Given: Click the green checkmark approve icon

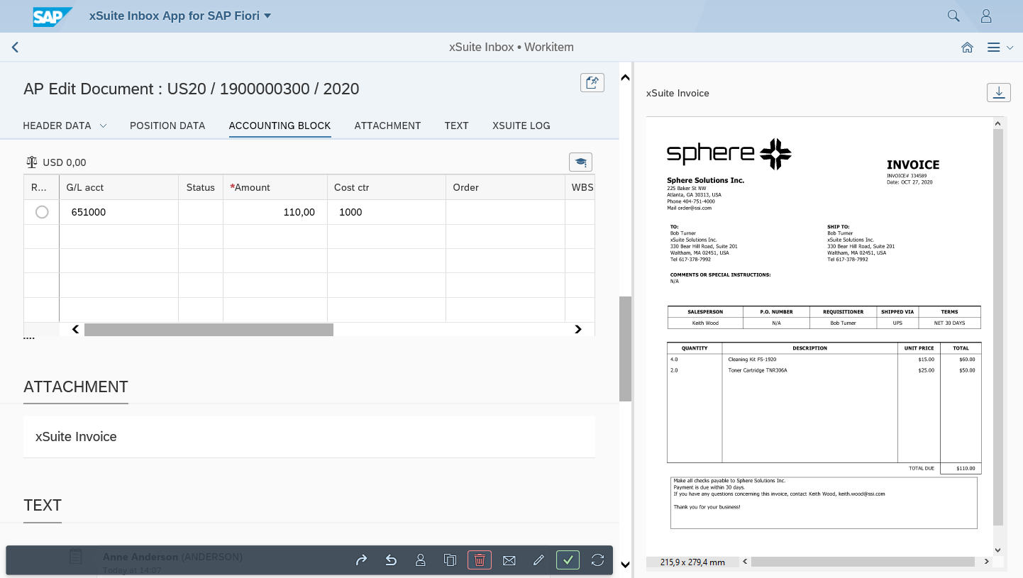Looking at the screenshot, I should pos(568,560).
